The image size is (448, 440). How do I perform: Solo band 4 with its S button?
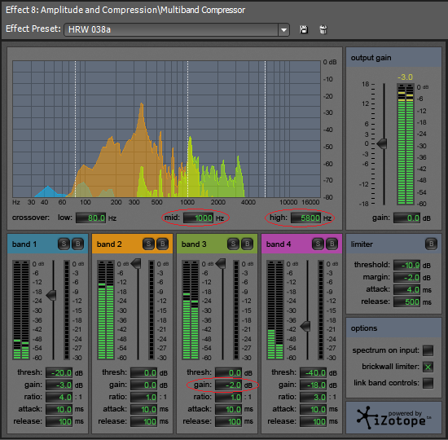(318, 244)
